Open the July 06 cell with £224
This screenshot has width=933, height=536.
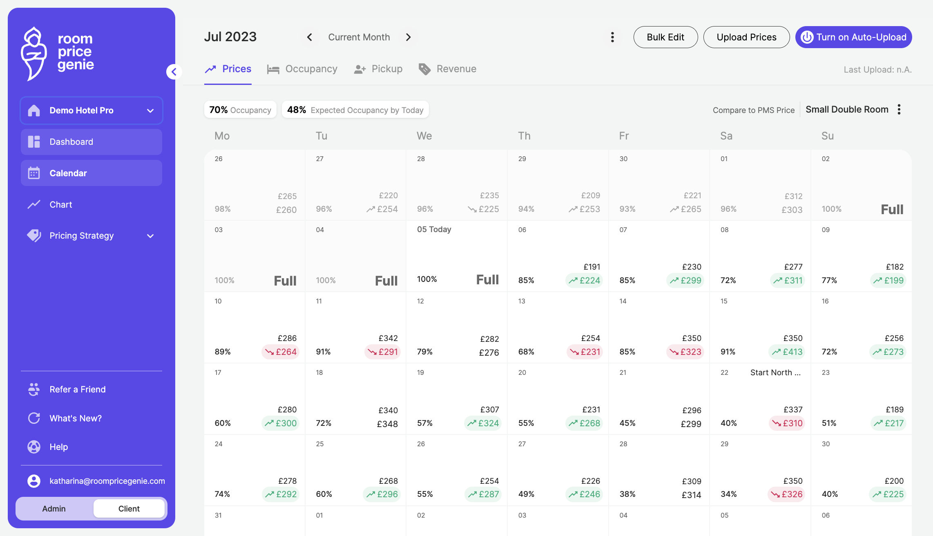click(x=558, y=256)
